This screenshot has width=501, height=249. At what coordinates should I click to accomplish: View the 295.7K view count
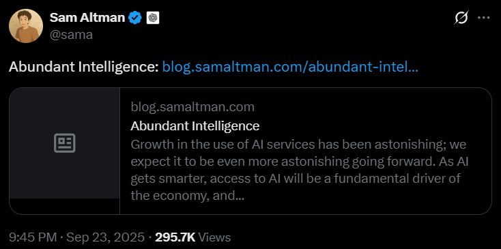click(175, 237)
